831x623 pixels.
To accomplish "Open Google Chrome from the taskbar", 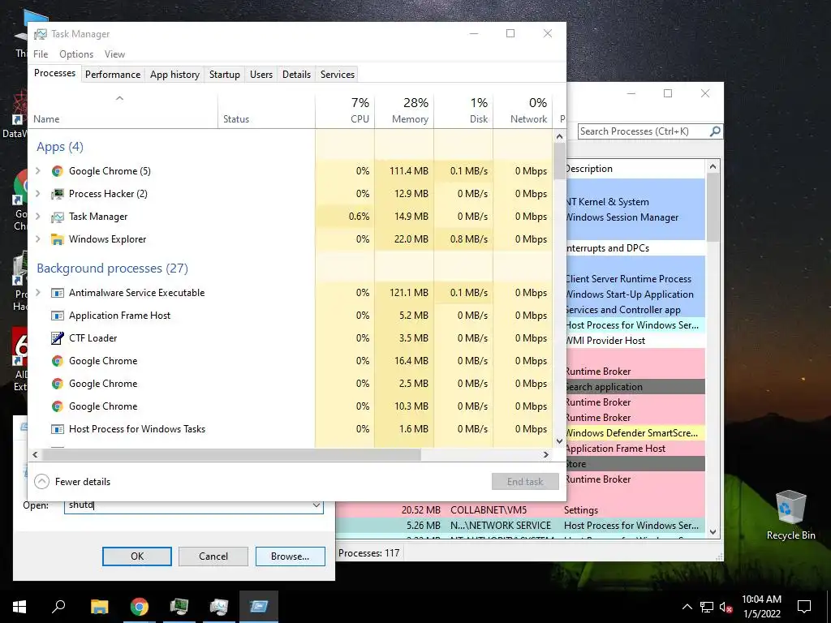I will [x=140, y=607].
